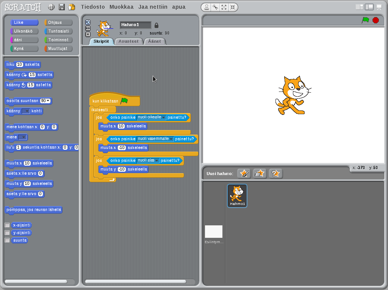Click the blocks palette horizontal scrollbar

click(36, 281)
